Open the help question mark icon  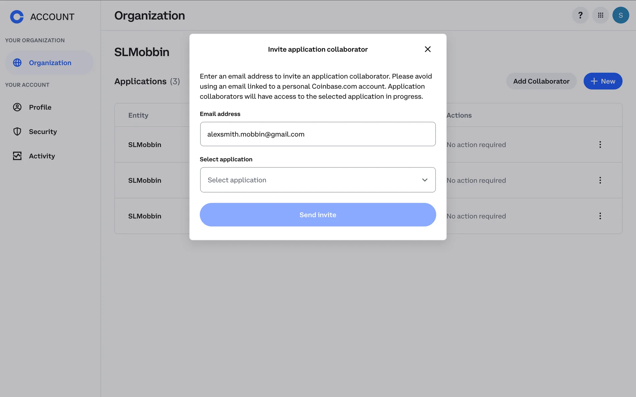(x=580, y=15)
